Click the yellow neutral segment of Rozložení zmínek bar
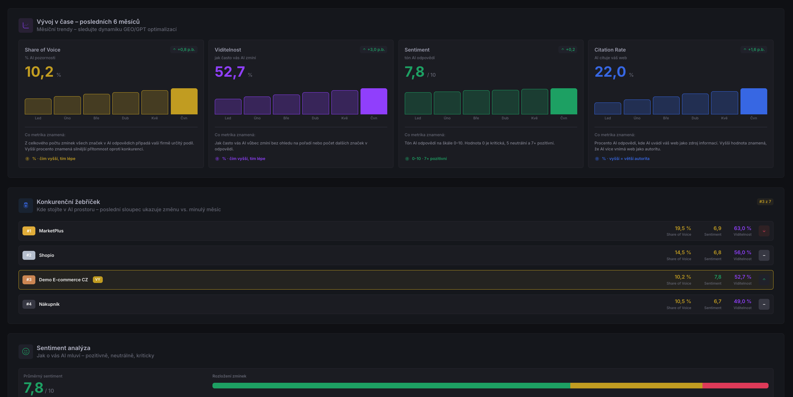The height and width of the screenshot is (397, 793). (x=636, y=386)
